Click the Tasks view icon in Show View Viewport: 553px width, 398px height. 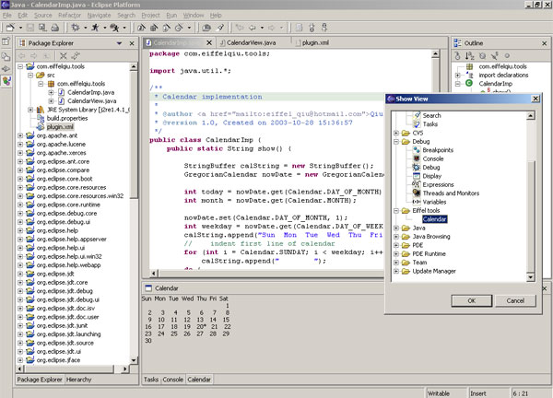coord(417,124)
